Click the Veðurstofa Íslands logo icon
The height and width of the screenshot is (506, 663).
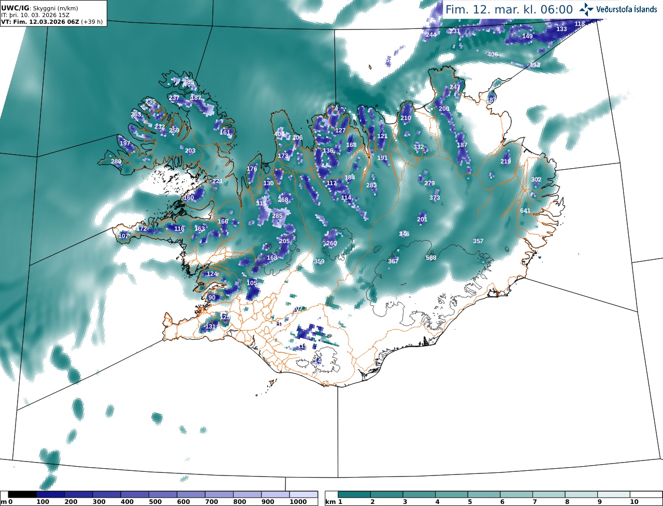coord(587,9)
